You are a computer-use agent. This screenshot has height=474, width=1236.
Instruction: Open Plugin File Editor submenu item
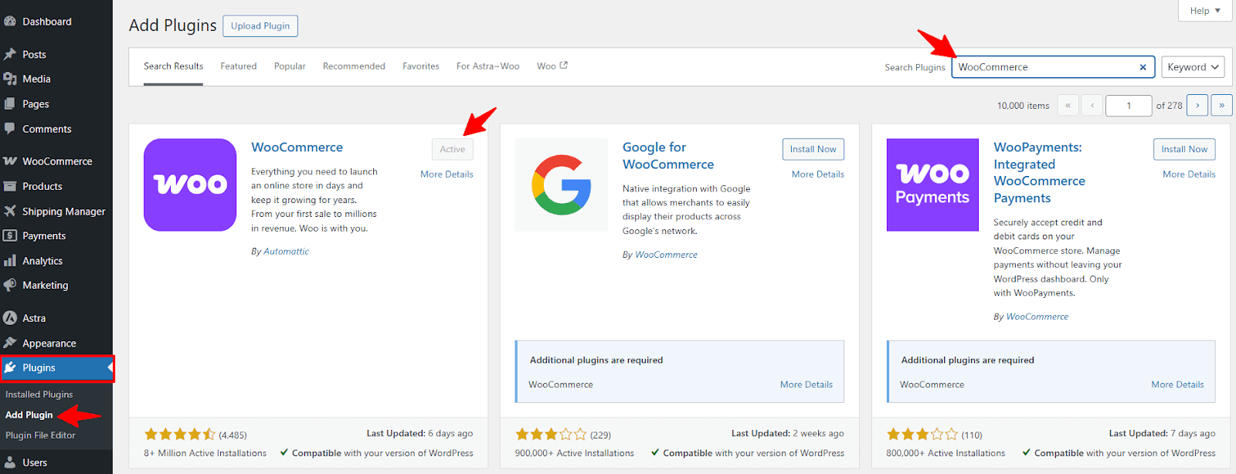coord(40,435)
